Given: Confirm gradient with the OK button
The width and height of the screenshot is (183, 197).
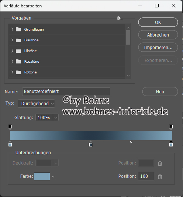Looking at the screenshot, I should coord(158,22).
